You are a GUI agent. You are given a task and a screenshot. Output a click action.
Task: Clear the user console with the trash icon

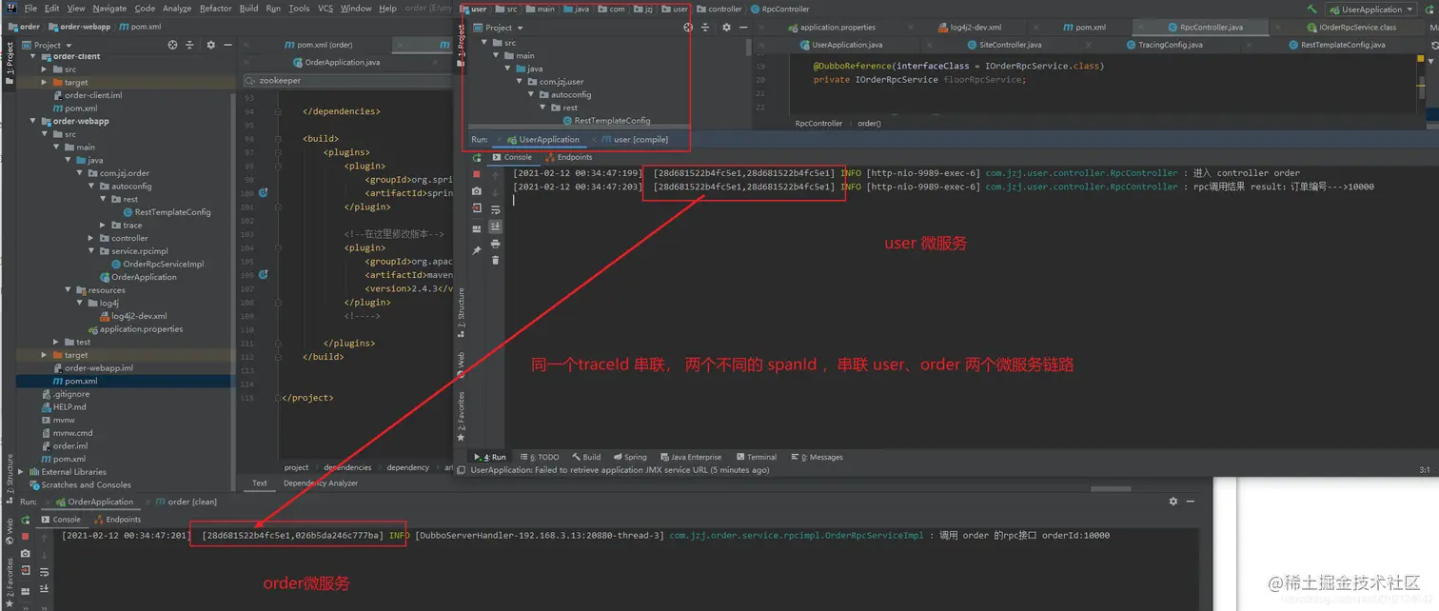[495, 260]
